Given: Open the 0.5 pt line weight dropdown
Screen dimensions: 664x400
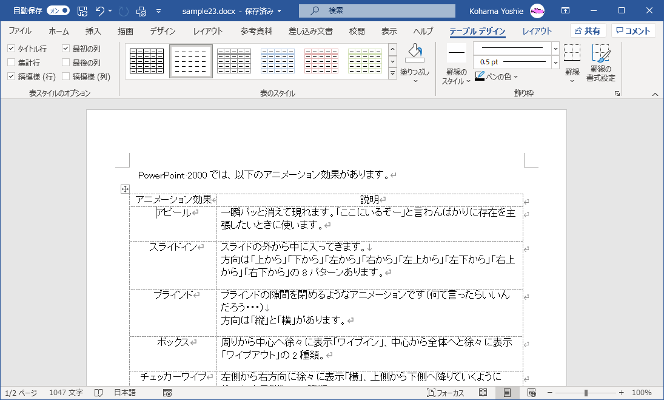Looking at the screenshot, I should click(555, 63).
